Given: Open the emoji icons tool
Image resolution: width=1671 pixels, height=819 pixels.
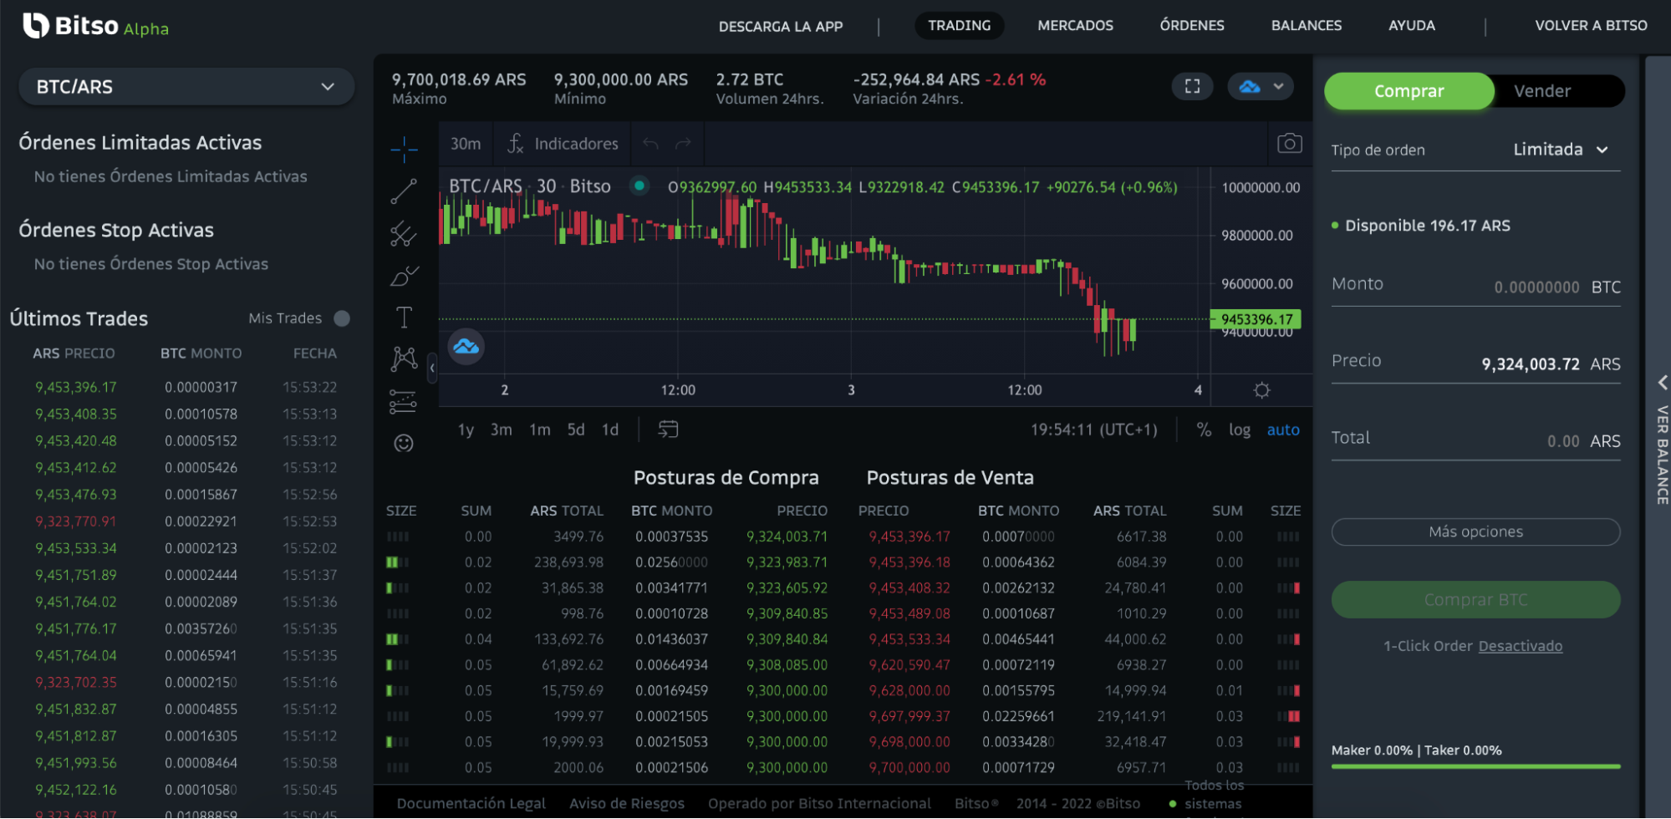Looking at the screenshot, I should tap(404, 443).
